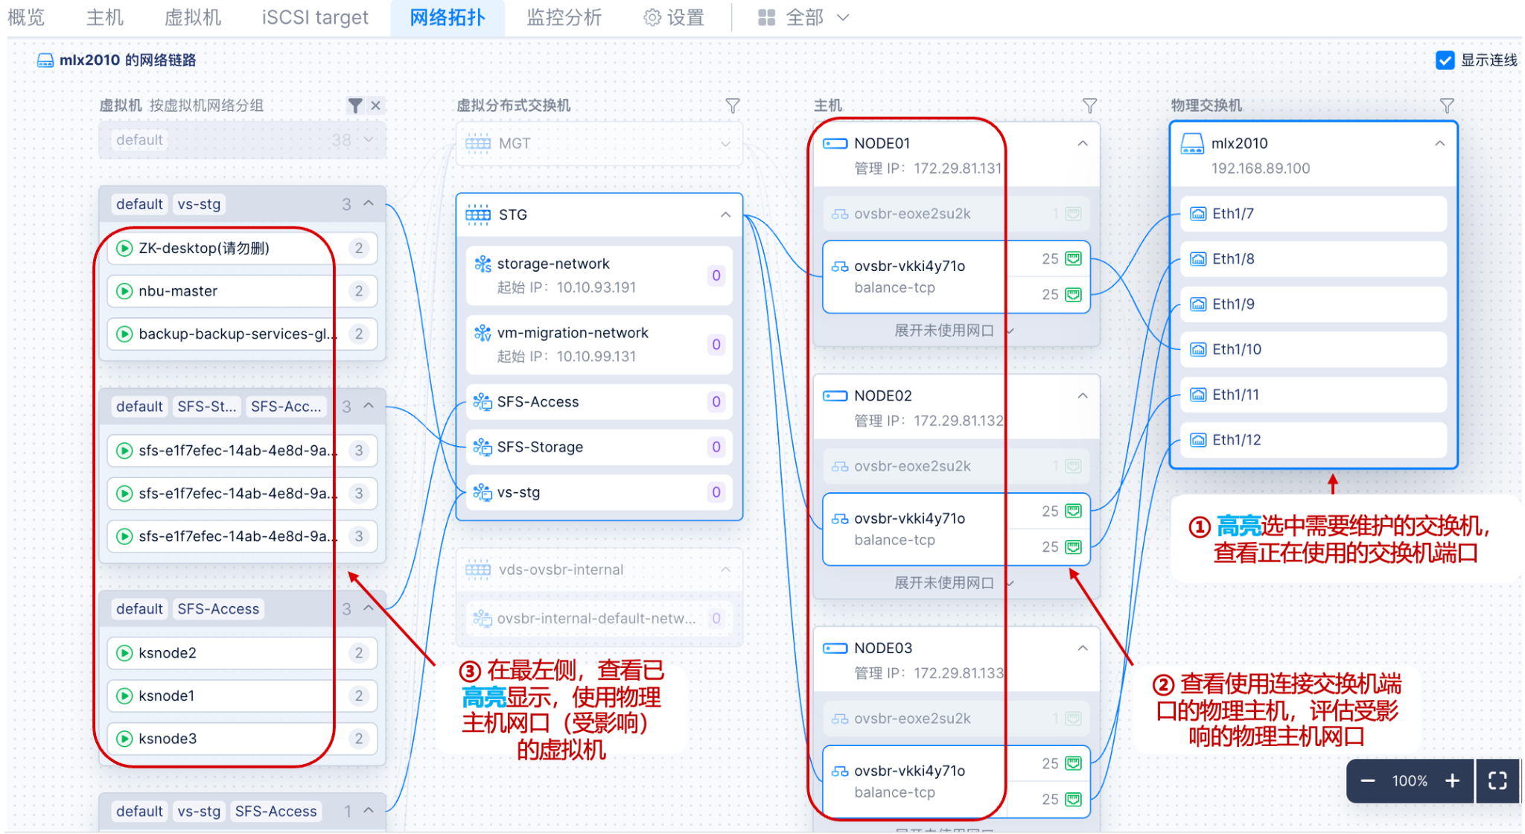Click the zoom in plus icon
The image size is (1525, 834).
(1452, 780)
